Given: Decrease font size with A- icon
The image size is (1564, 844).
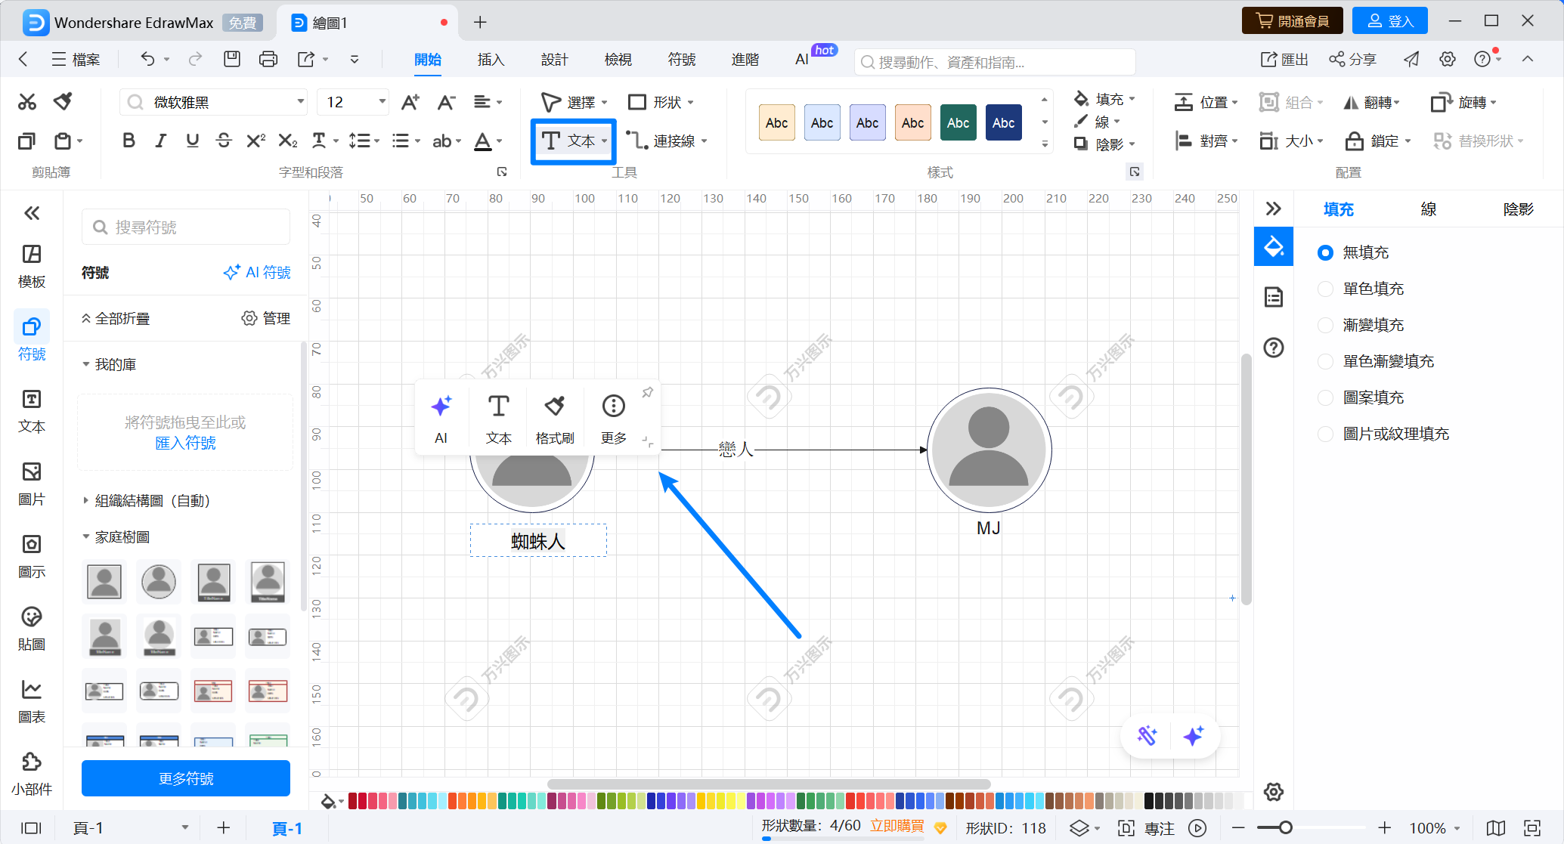Looking at the screenshot, I should pos(447,102).
